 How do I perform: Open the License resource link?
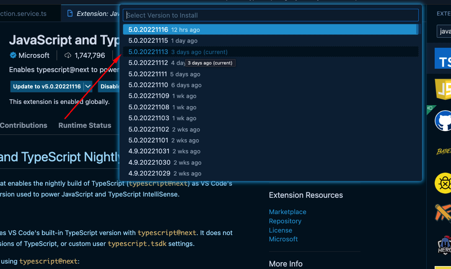(x=280, y=230)
